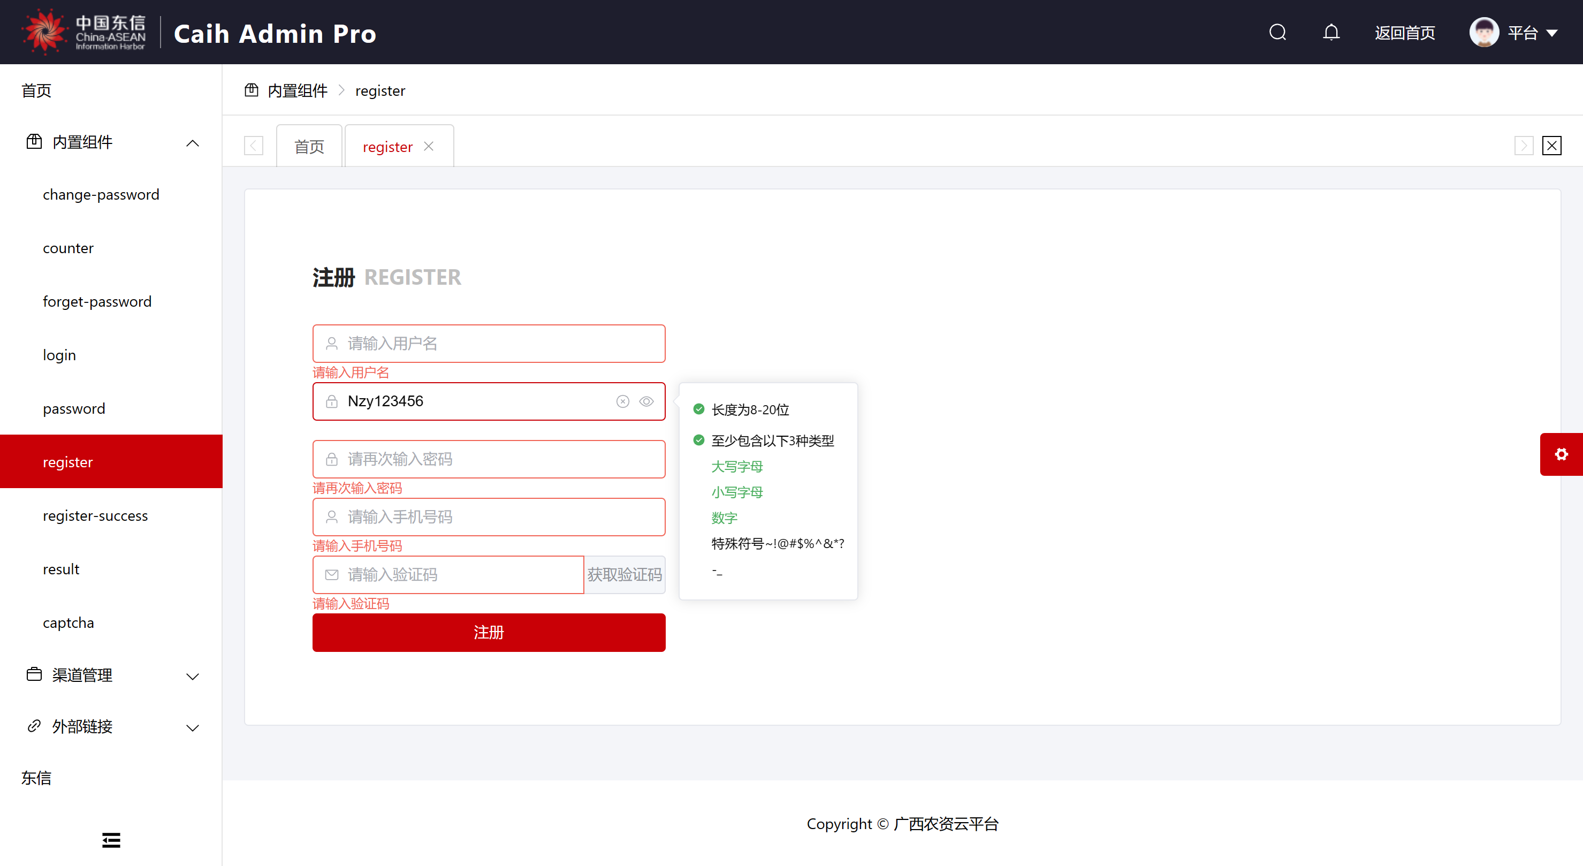The width and height of the screenshot is (1583, 866).
Task: Click the tabs scroll-right arrow
Action: 1524,146
